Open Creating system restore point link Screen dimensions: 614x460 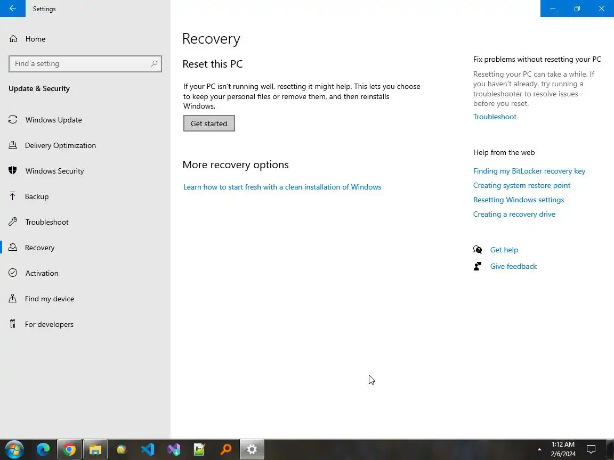(x=522, y=185)
